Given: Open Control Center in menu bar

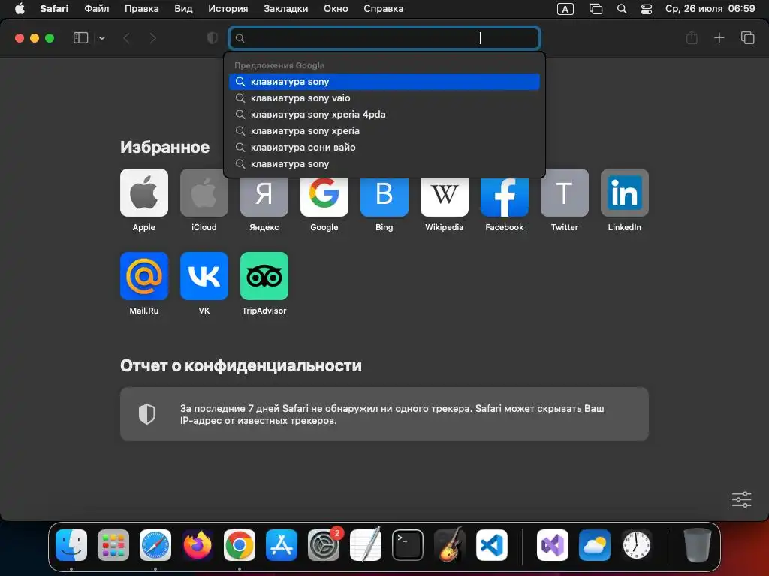Looking at the screenshot, I should click(647, 9).
